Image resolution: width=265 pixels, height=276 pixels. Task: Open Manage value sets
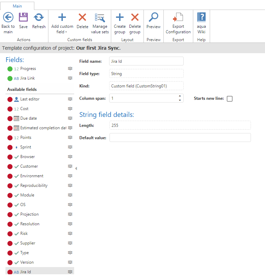[100, 18]
